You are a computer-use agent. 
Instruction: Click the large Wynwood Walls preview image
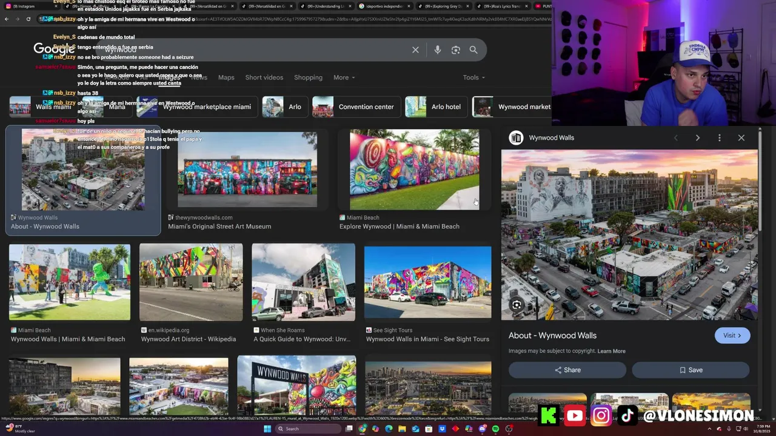(x=629, y=235)
